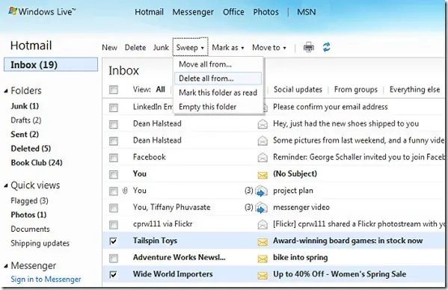Select the All view filter
This screenshot has width=448, height=290.
tap(161, 90)
